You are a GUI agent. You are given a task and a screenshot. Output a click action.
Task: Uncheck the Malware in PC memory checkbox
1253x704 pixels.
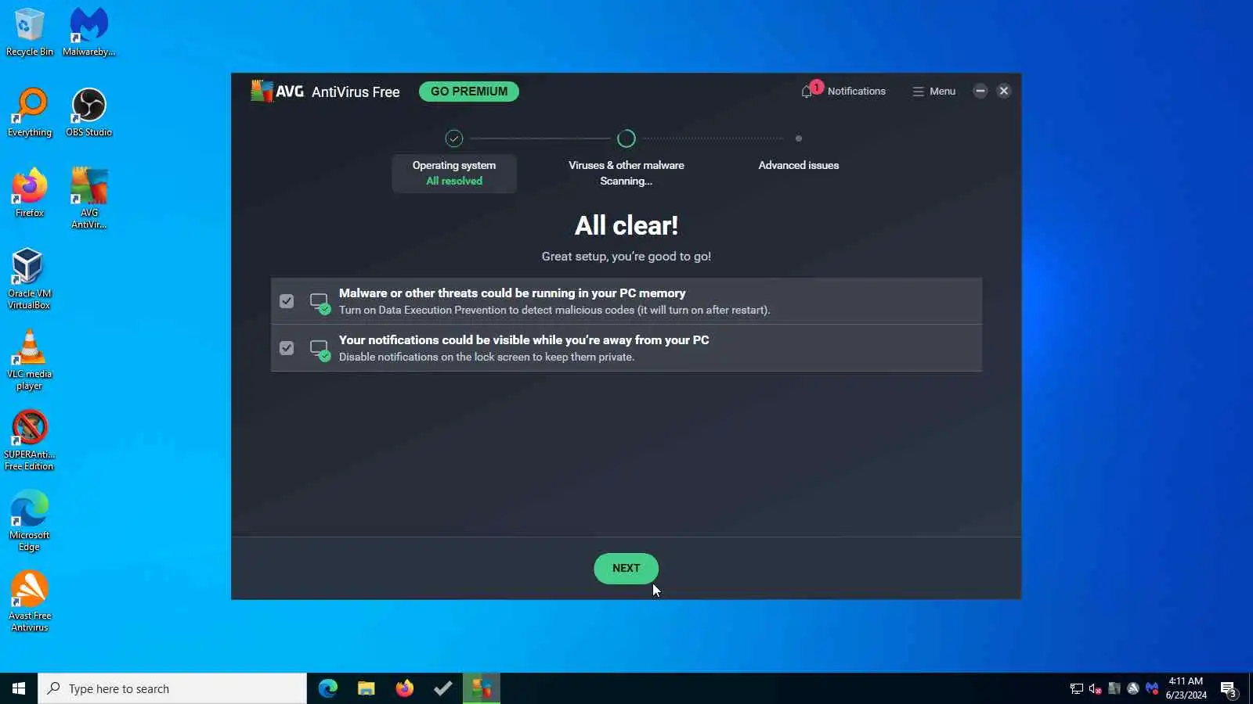[287, 301]
